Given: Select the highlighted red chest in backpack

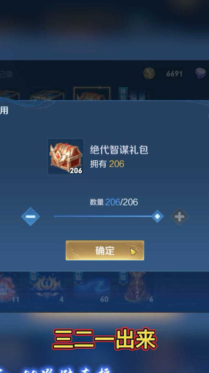Looking at the screenshot, I should [x=92, y=94].
